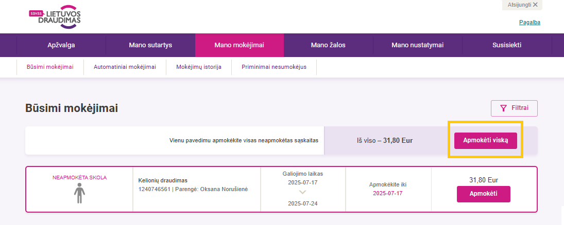Click the Apmokėti viską button
The image size is (564, 225).
click(x=486, y=141)
